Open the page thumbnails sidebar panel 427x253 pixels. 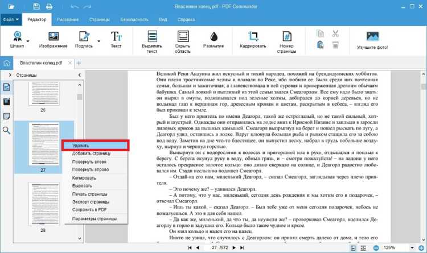point(6,87)
